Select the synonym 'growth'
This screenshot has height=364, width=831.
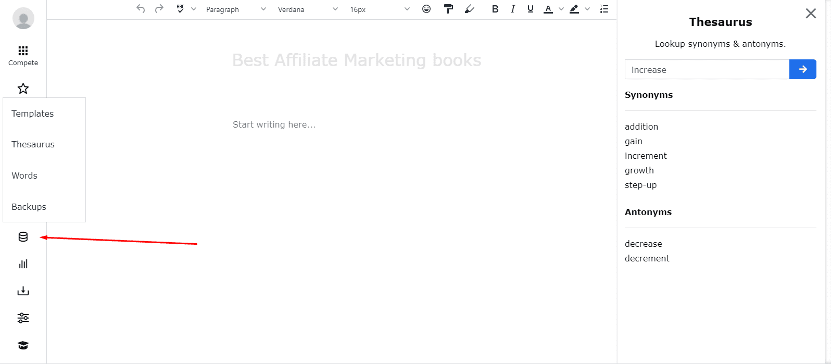click(x=639, y=170)
